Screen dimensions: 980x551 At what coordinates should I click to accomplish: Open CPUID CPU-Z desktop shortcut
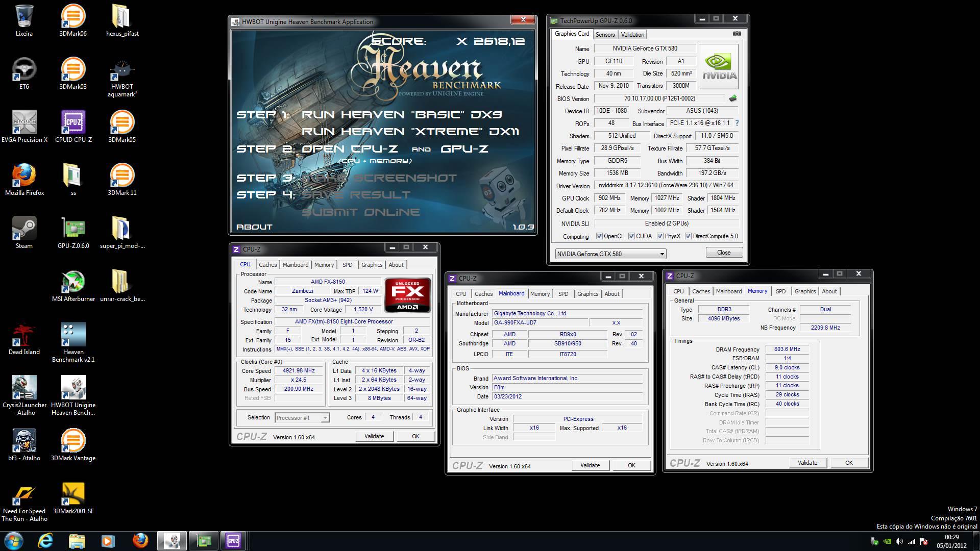(73, 127)
